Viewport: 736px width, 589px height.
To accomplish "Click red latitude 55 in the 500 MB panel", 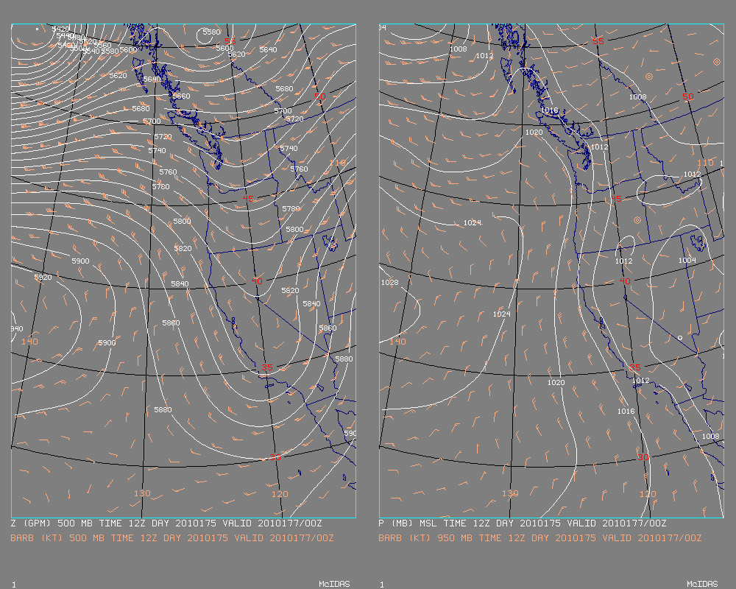I will (230, 41).
